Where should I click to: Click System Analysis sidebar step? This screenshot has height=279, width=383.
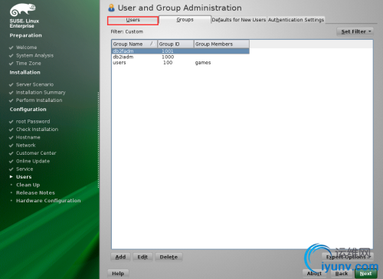[x=34, y=55]
